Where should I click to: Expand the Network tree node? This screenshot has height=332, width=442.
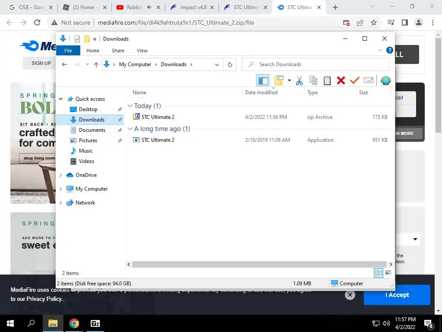click(60, 203)
